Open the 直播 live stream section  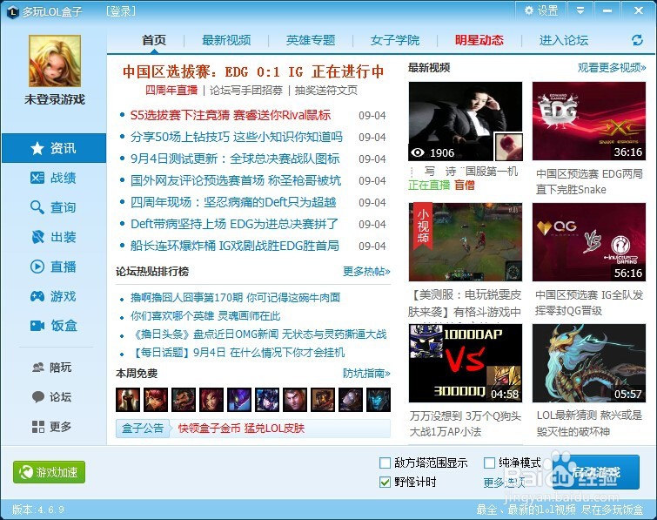(x=54, y=267)
